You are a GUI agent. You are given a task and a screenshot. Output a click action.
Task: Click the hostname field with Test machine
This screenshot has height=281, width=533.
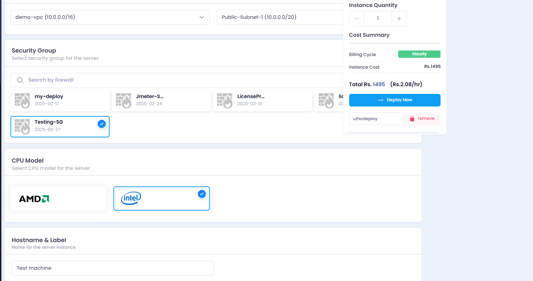(112, 268)
